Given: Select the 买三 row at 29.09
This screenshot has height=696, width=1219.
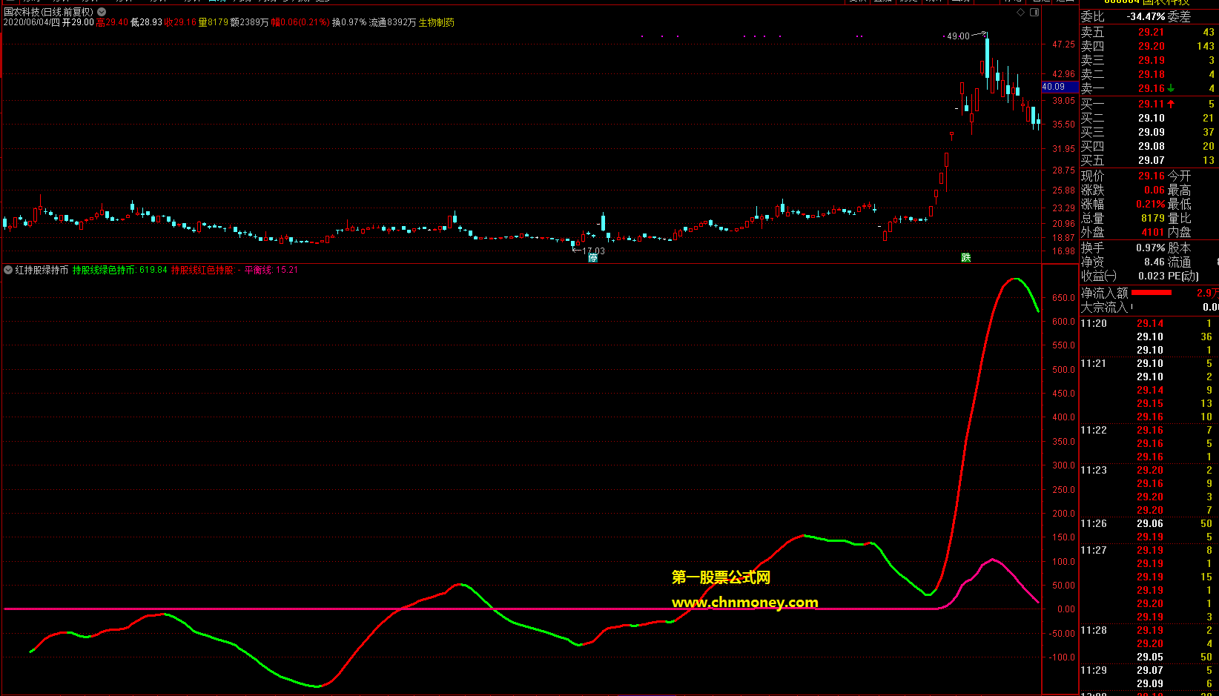Looking at the screenshot, I should (1148, 132).
